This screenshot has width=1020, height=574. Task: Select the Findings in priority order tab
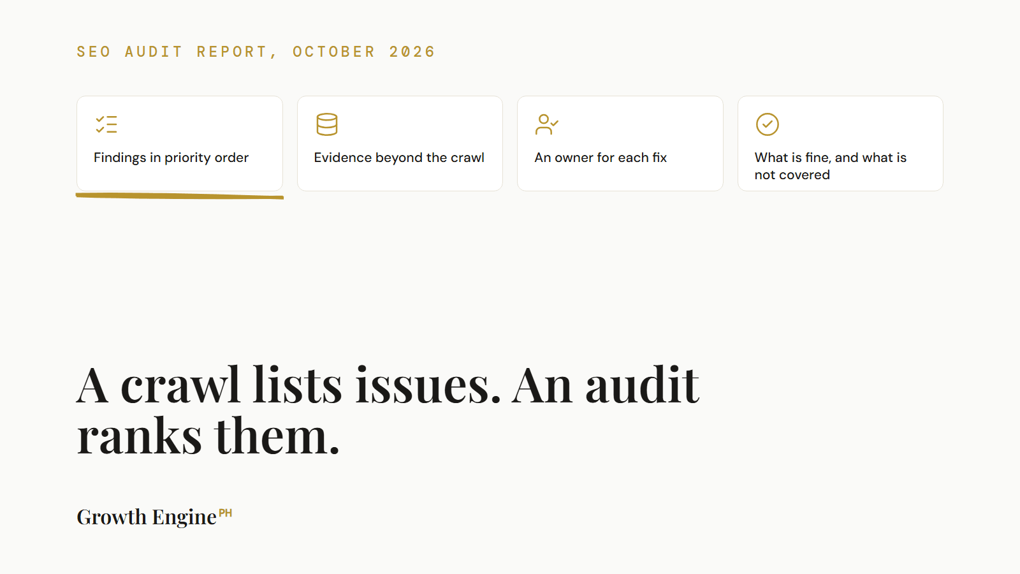(x=180, y=143)
